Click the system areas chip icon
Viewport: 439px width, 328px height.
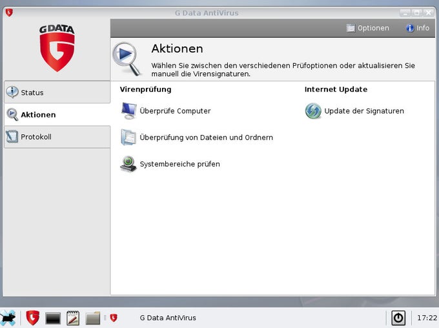[128, 164]
